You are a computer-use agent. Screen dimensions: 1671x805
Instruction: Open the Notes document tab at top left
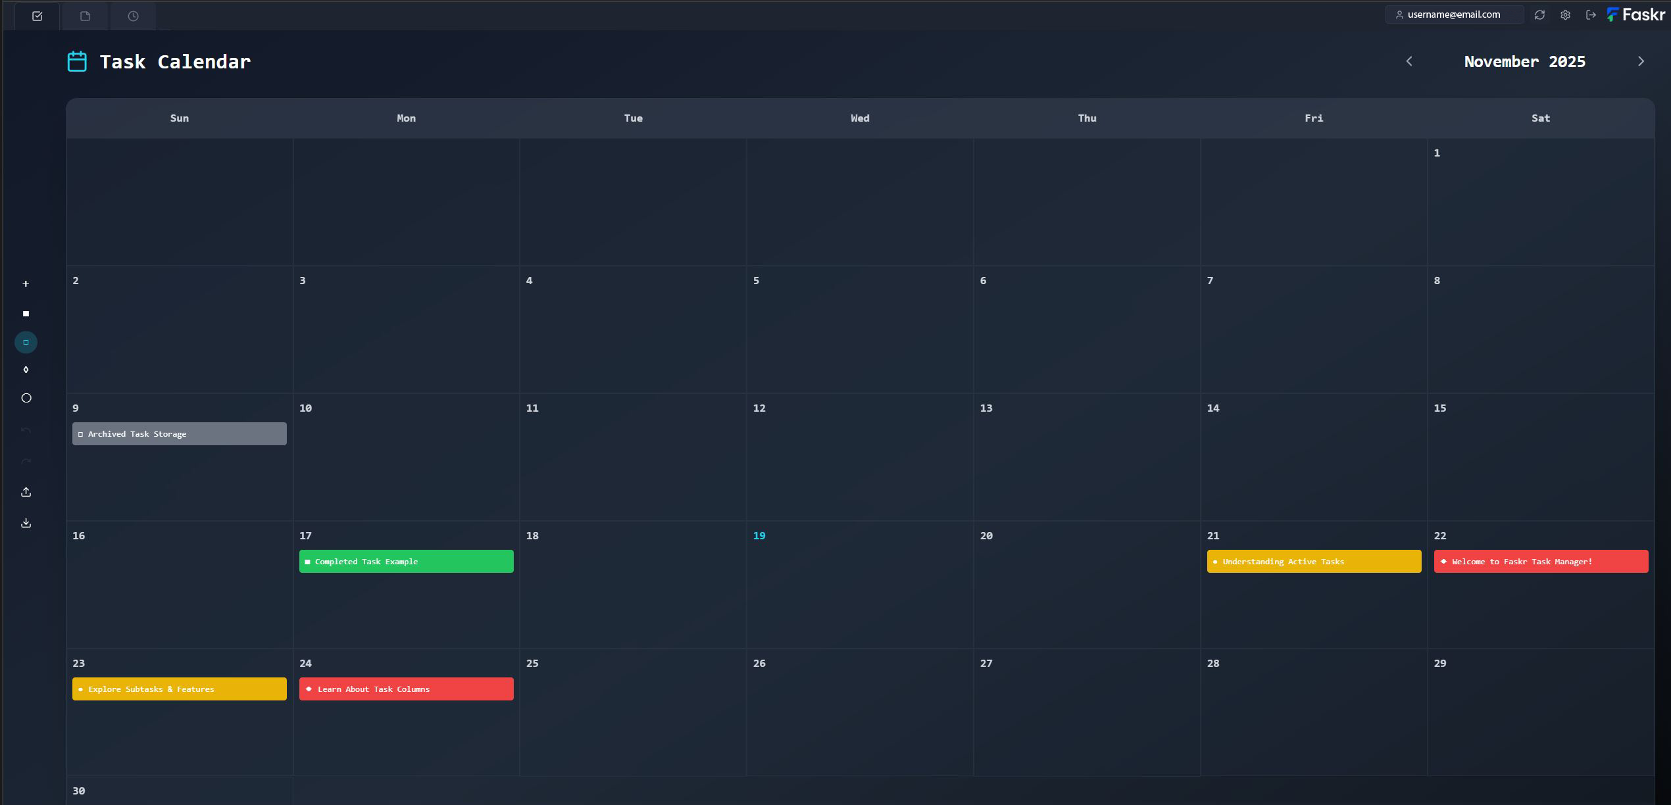[84, 15]
